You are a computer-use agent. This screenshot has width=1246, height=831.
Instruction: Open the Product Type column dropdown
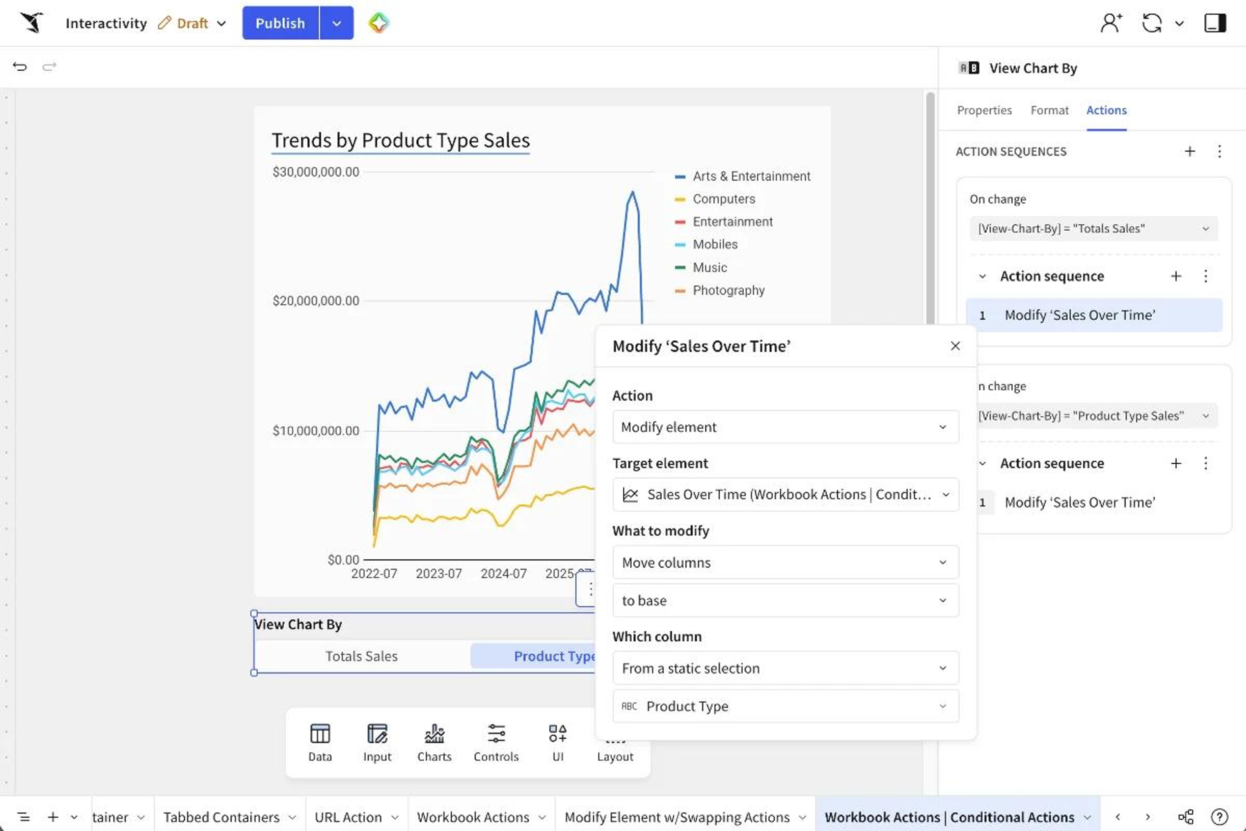tap(785, 706)
